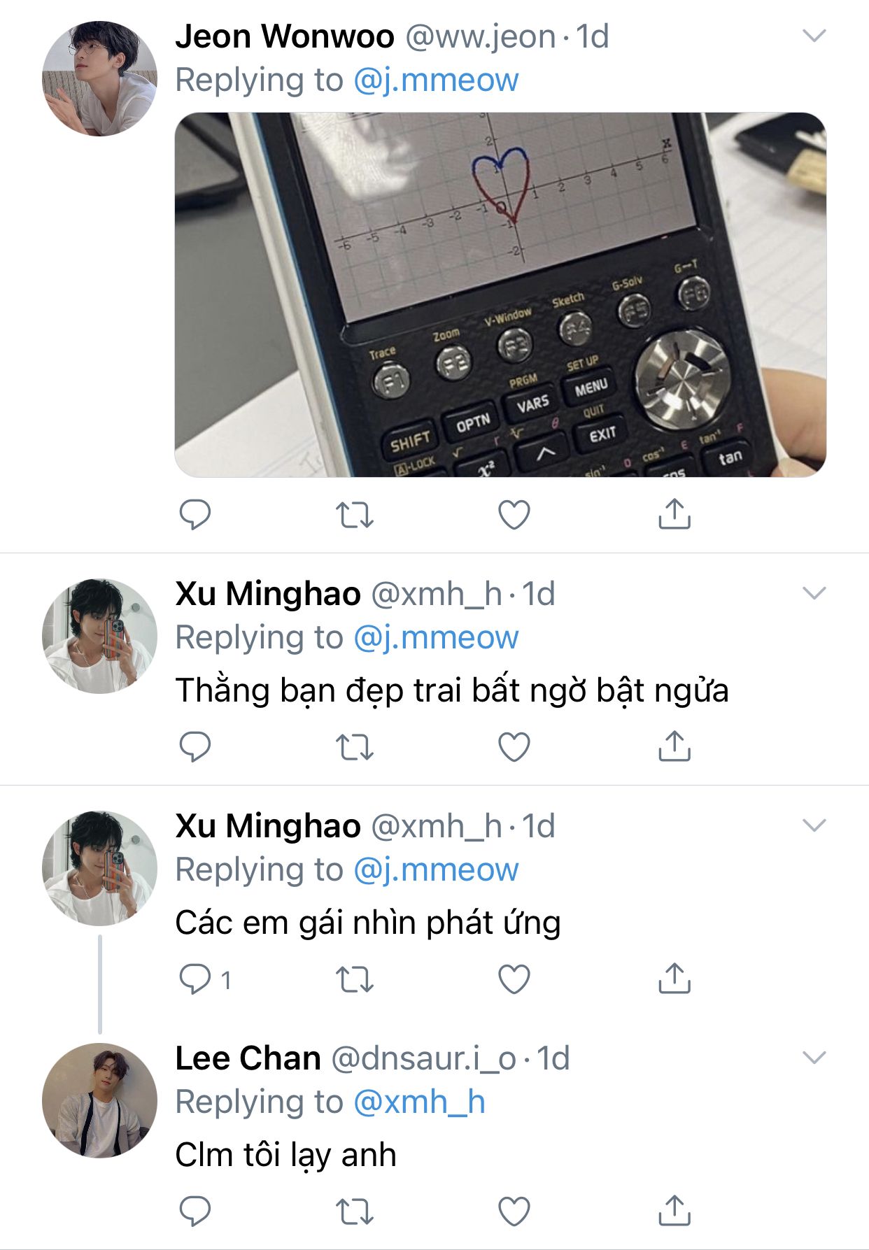
Task: Open the @j.mmeow link under Jeon Wonwoo
Action: click(436, 80)
